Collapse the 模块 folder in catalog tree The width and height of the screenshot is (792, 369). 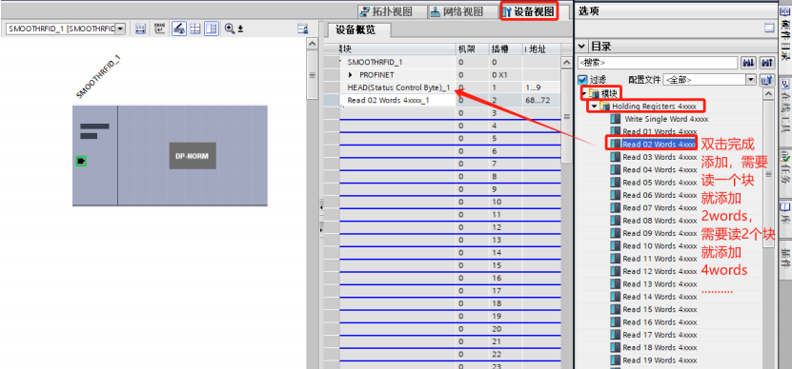point(584,94)
